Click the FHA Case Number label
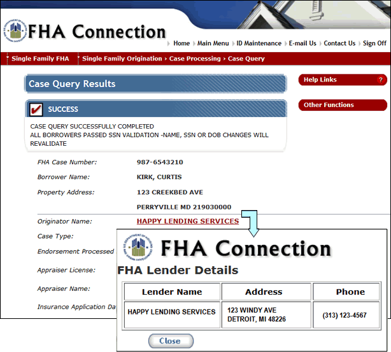 [67, 162]
